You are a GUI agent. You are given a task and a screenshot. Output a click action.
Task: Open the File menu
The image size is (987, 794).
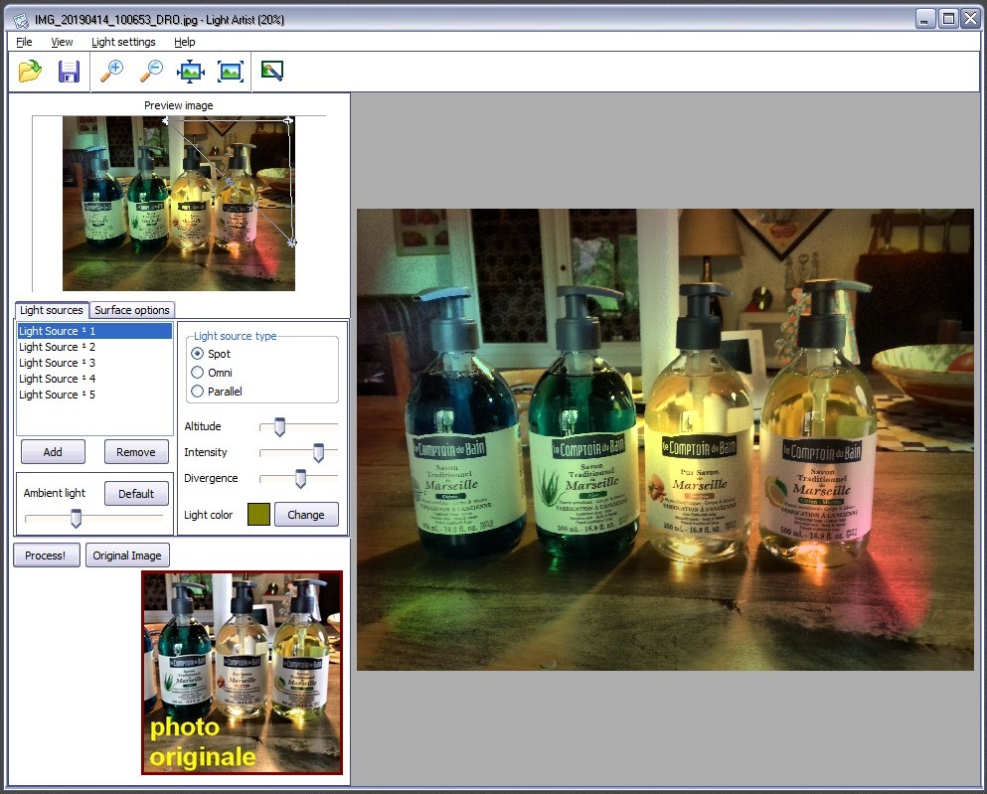click(x=24, y=42)
